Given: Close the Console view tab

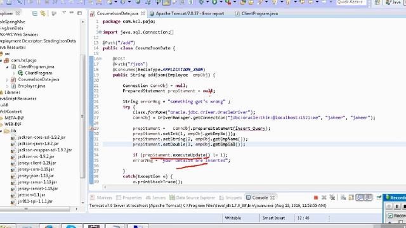Looking at the screenshot, I should click(272, 198).
